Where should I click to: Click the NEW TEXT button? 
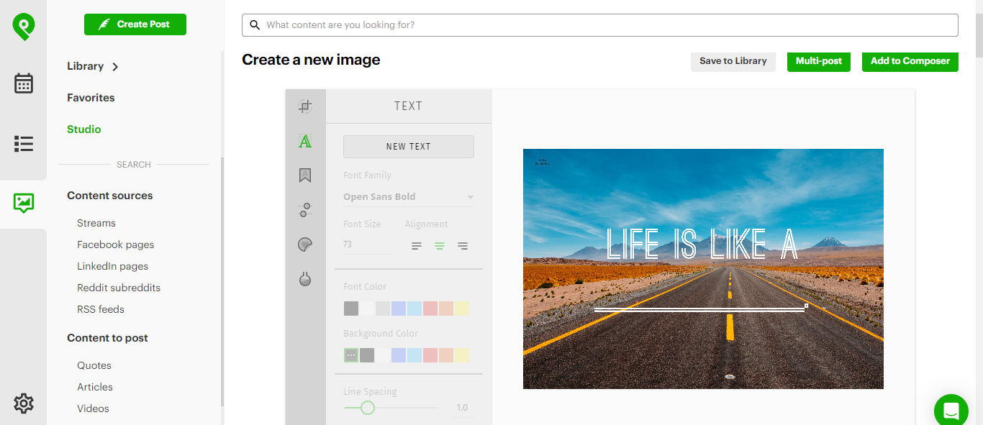(x=408, y=147)
